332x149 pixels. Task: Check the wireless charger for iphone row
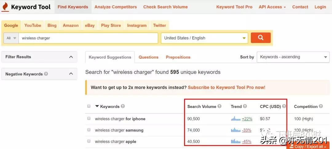click(x=89, y=119)
